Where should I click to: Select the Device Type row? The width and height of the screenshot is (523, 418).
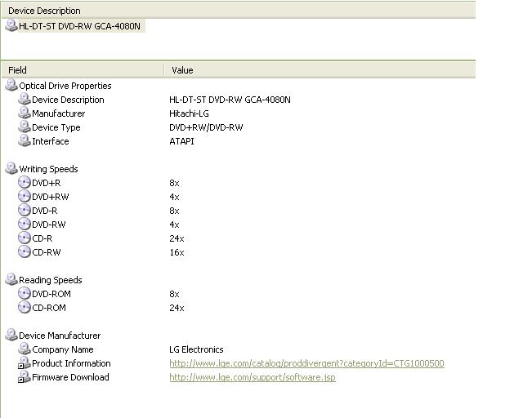pos(239,127)
